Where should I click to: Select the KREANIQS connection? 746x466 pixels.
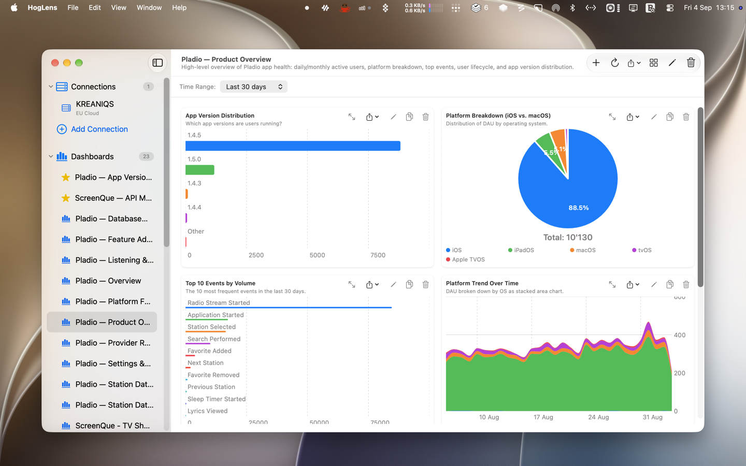pyautogui.click(x=102, y=108)
